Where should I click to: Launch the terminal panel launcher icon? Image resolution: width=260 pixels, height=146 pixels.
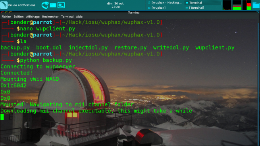[x=61, y=5]
